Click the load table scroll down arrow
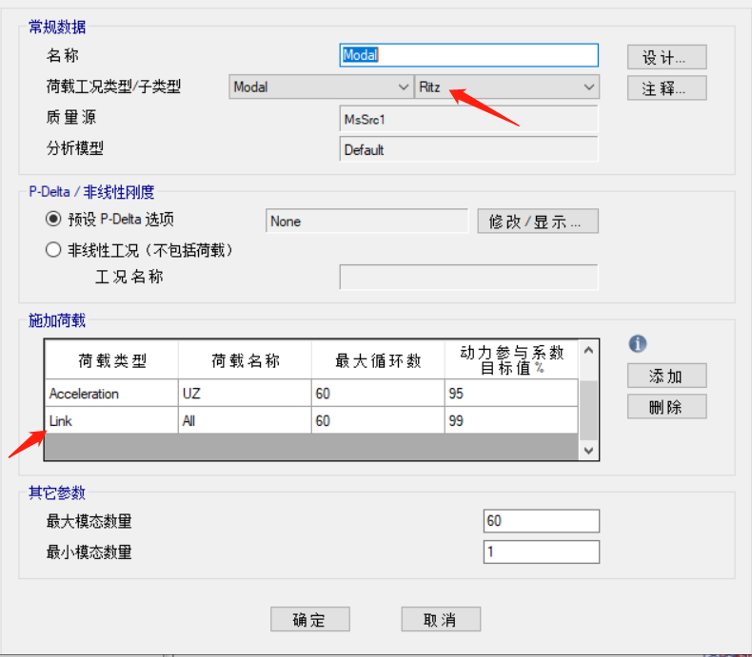Image resolution: width=752 pixels, height=657 pixels. pos(588,450)
